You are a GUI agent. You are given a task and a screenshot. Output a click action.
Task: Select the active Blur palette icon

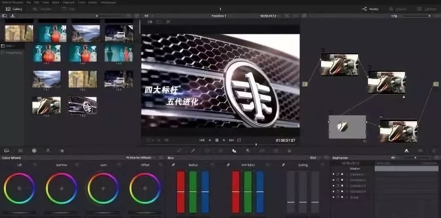[x=234, y=151]
